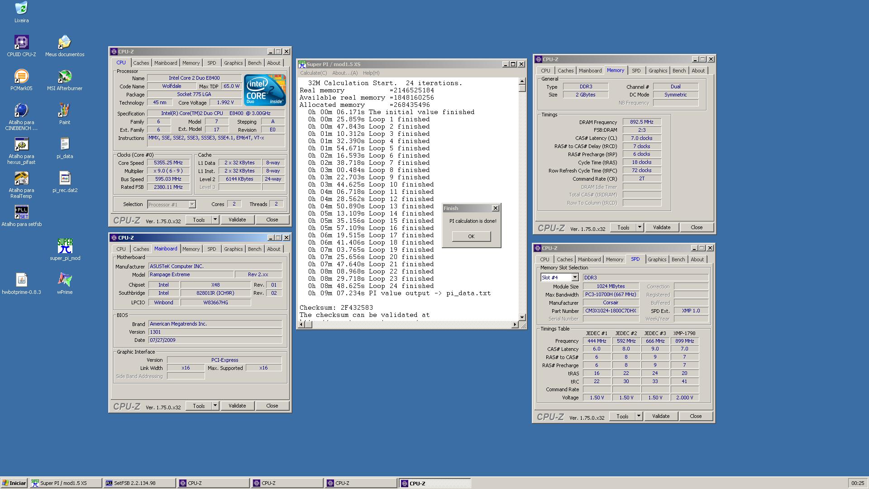Click the CPU-Z CPU window title icon
Viewport: 869px width, 489px height.
[x=114, y=52]
